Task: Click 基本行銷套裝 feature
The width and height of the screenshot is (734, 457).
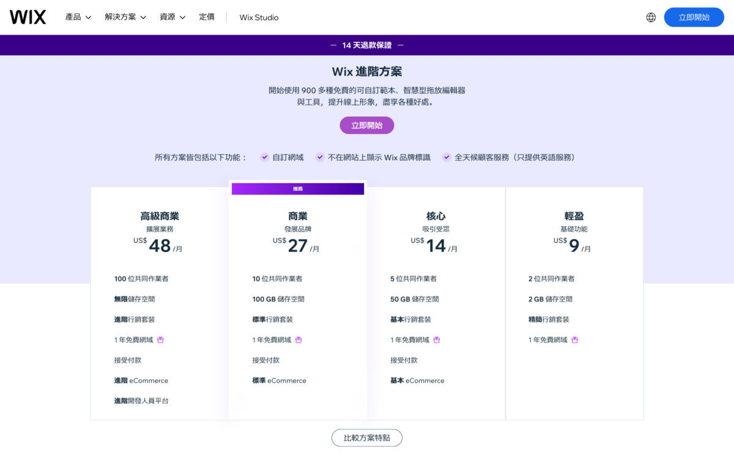Action: click(411, 319)
